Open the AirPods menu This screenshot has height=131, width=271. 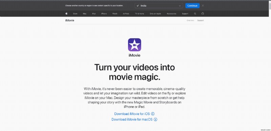(x=126, y=14)
